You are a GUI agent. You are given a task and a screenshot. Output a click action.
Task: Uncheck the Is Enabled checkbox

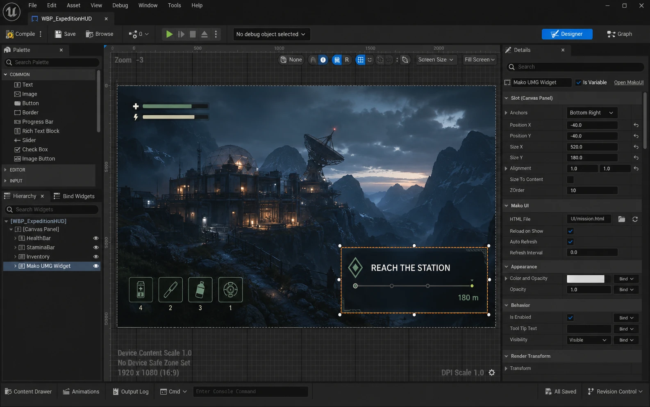pyautogui.click(x=570, y=318)
